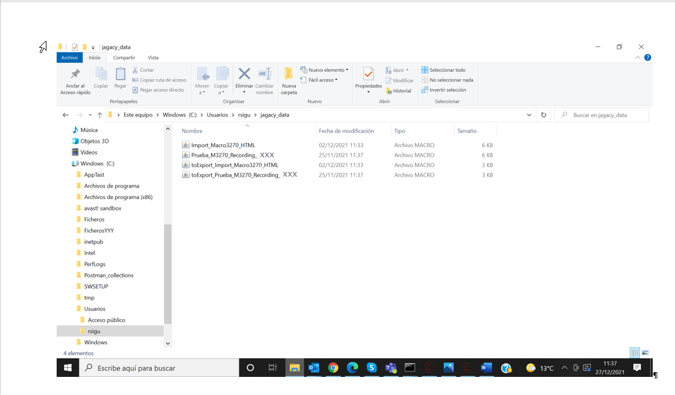
Task: Switch to the Compartir ribbon tab
Action: (124, 57)
